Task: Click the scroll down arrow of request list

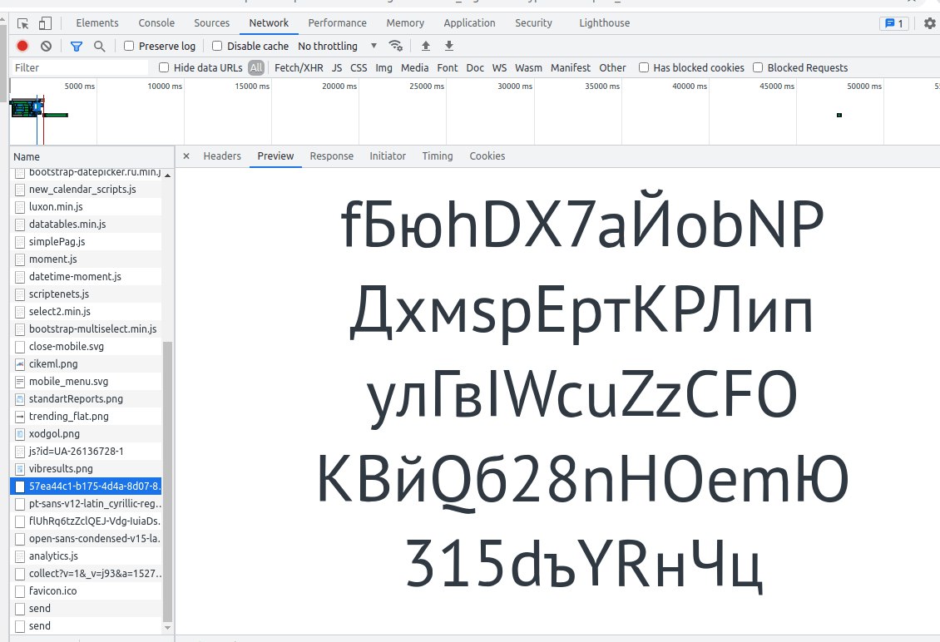Action: pos(168,628)
